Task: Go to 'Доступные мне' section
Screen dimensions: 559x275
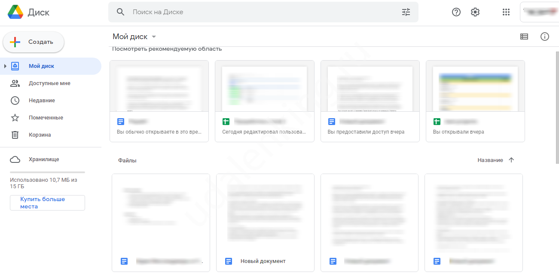Action: coord(49,83)
